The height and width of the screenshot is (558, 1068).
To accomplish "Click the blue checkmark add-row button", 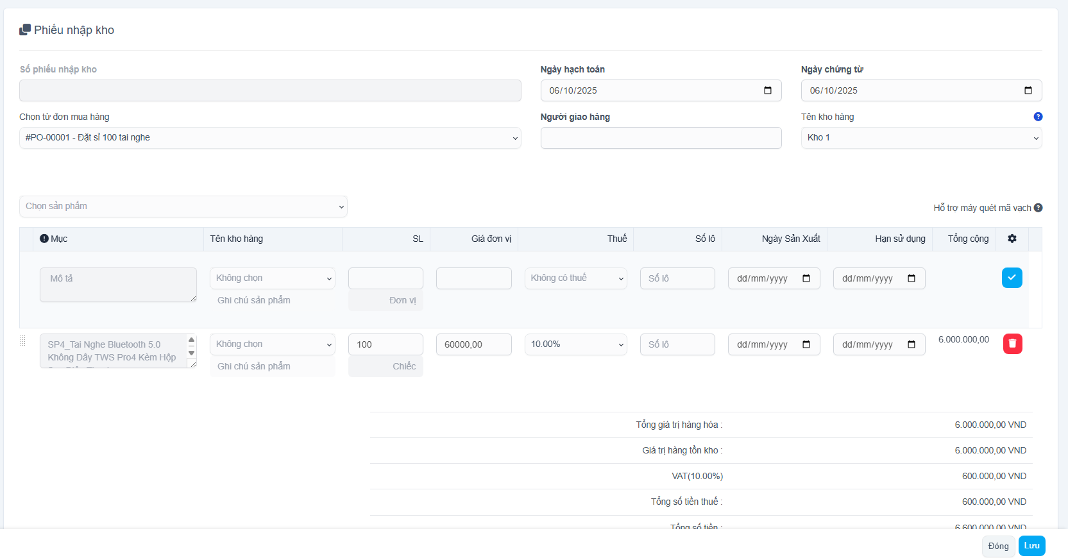I will coord(1012,278).
